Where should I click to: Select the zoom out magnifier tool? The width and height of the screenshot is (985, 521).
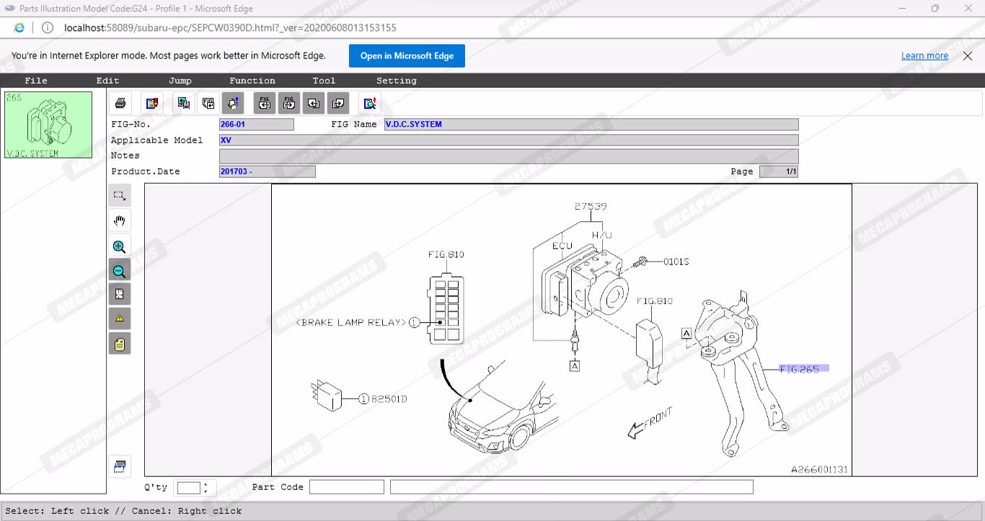tap(120, 271)
